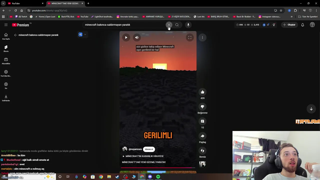320x180 pixels.
Task: Remix this Short
Action: click(202, 151)
